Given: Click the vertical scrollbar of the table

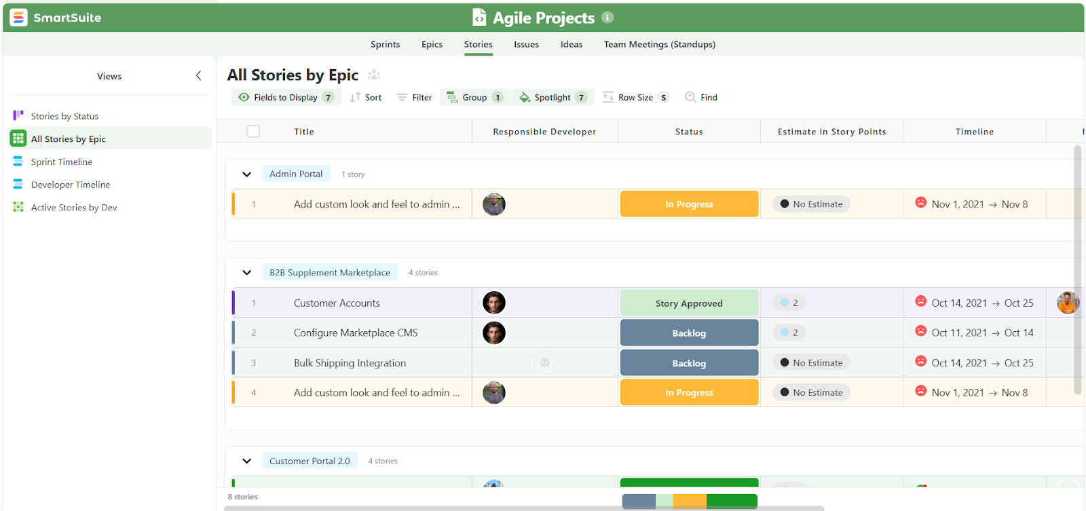Looking at the screenshot, I should 1077,270.
